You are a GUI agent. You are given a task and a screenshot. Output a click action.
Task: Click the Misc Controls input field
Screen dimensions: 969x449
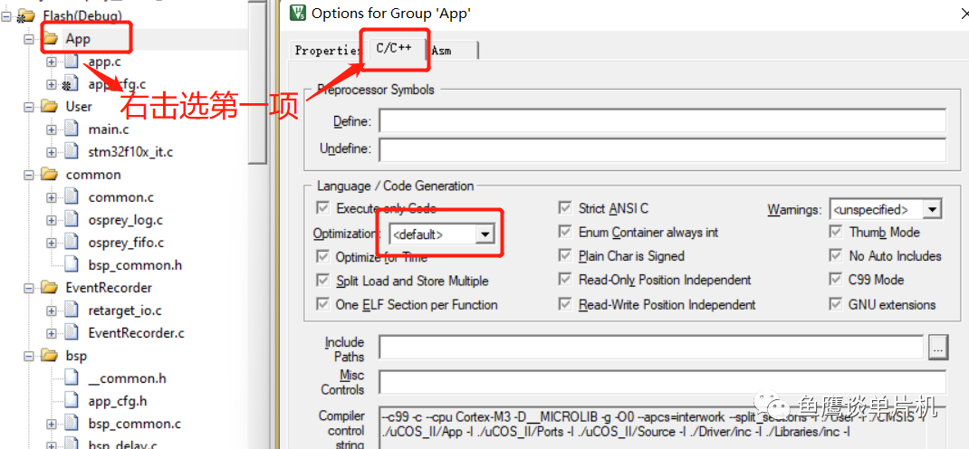click(x=663, y=382)
